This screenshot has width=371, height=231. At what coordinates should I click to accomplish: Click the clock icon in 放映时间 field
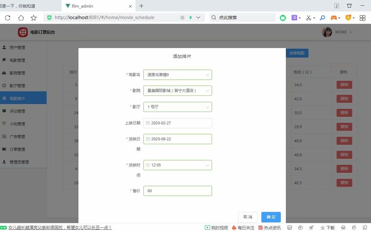148,165
